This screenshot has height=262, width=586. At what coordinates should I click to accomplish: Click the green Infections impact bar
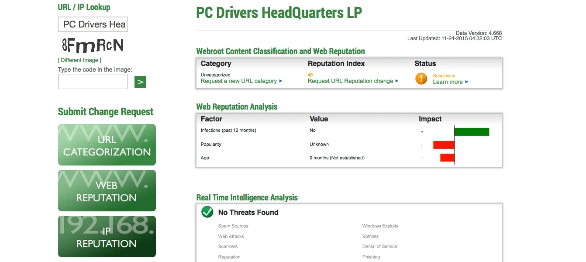472,132
